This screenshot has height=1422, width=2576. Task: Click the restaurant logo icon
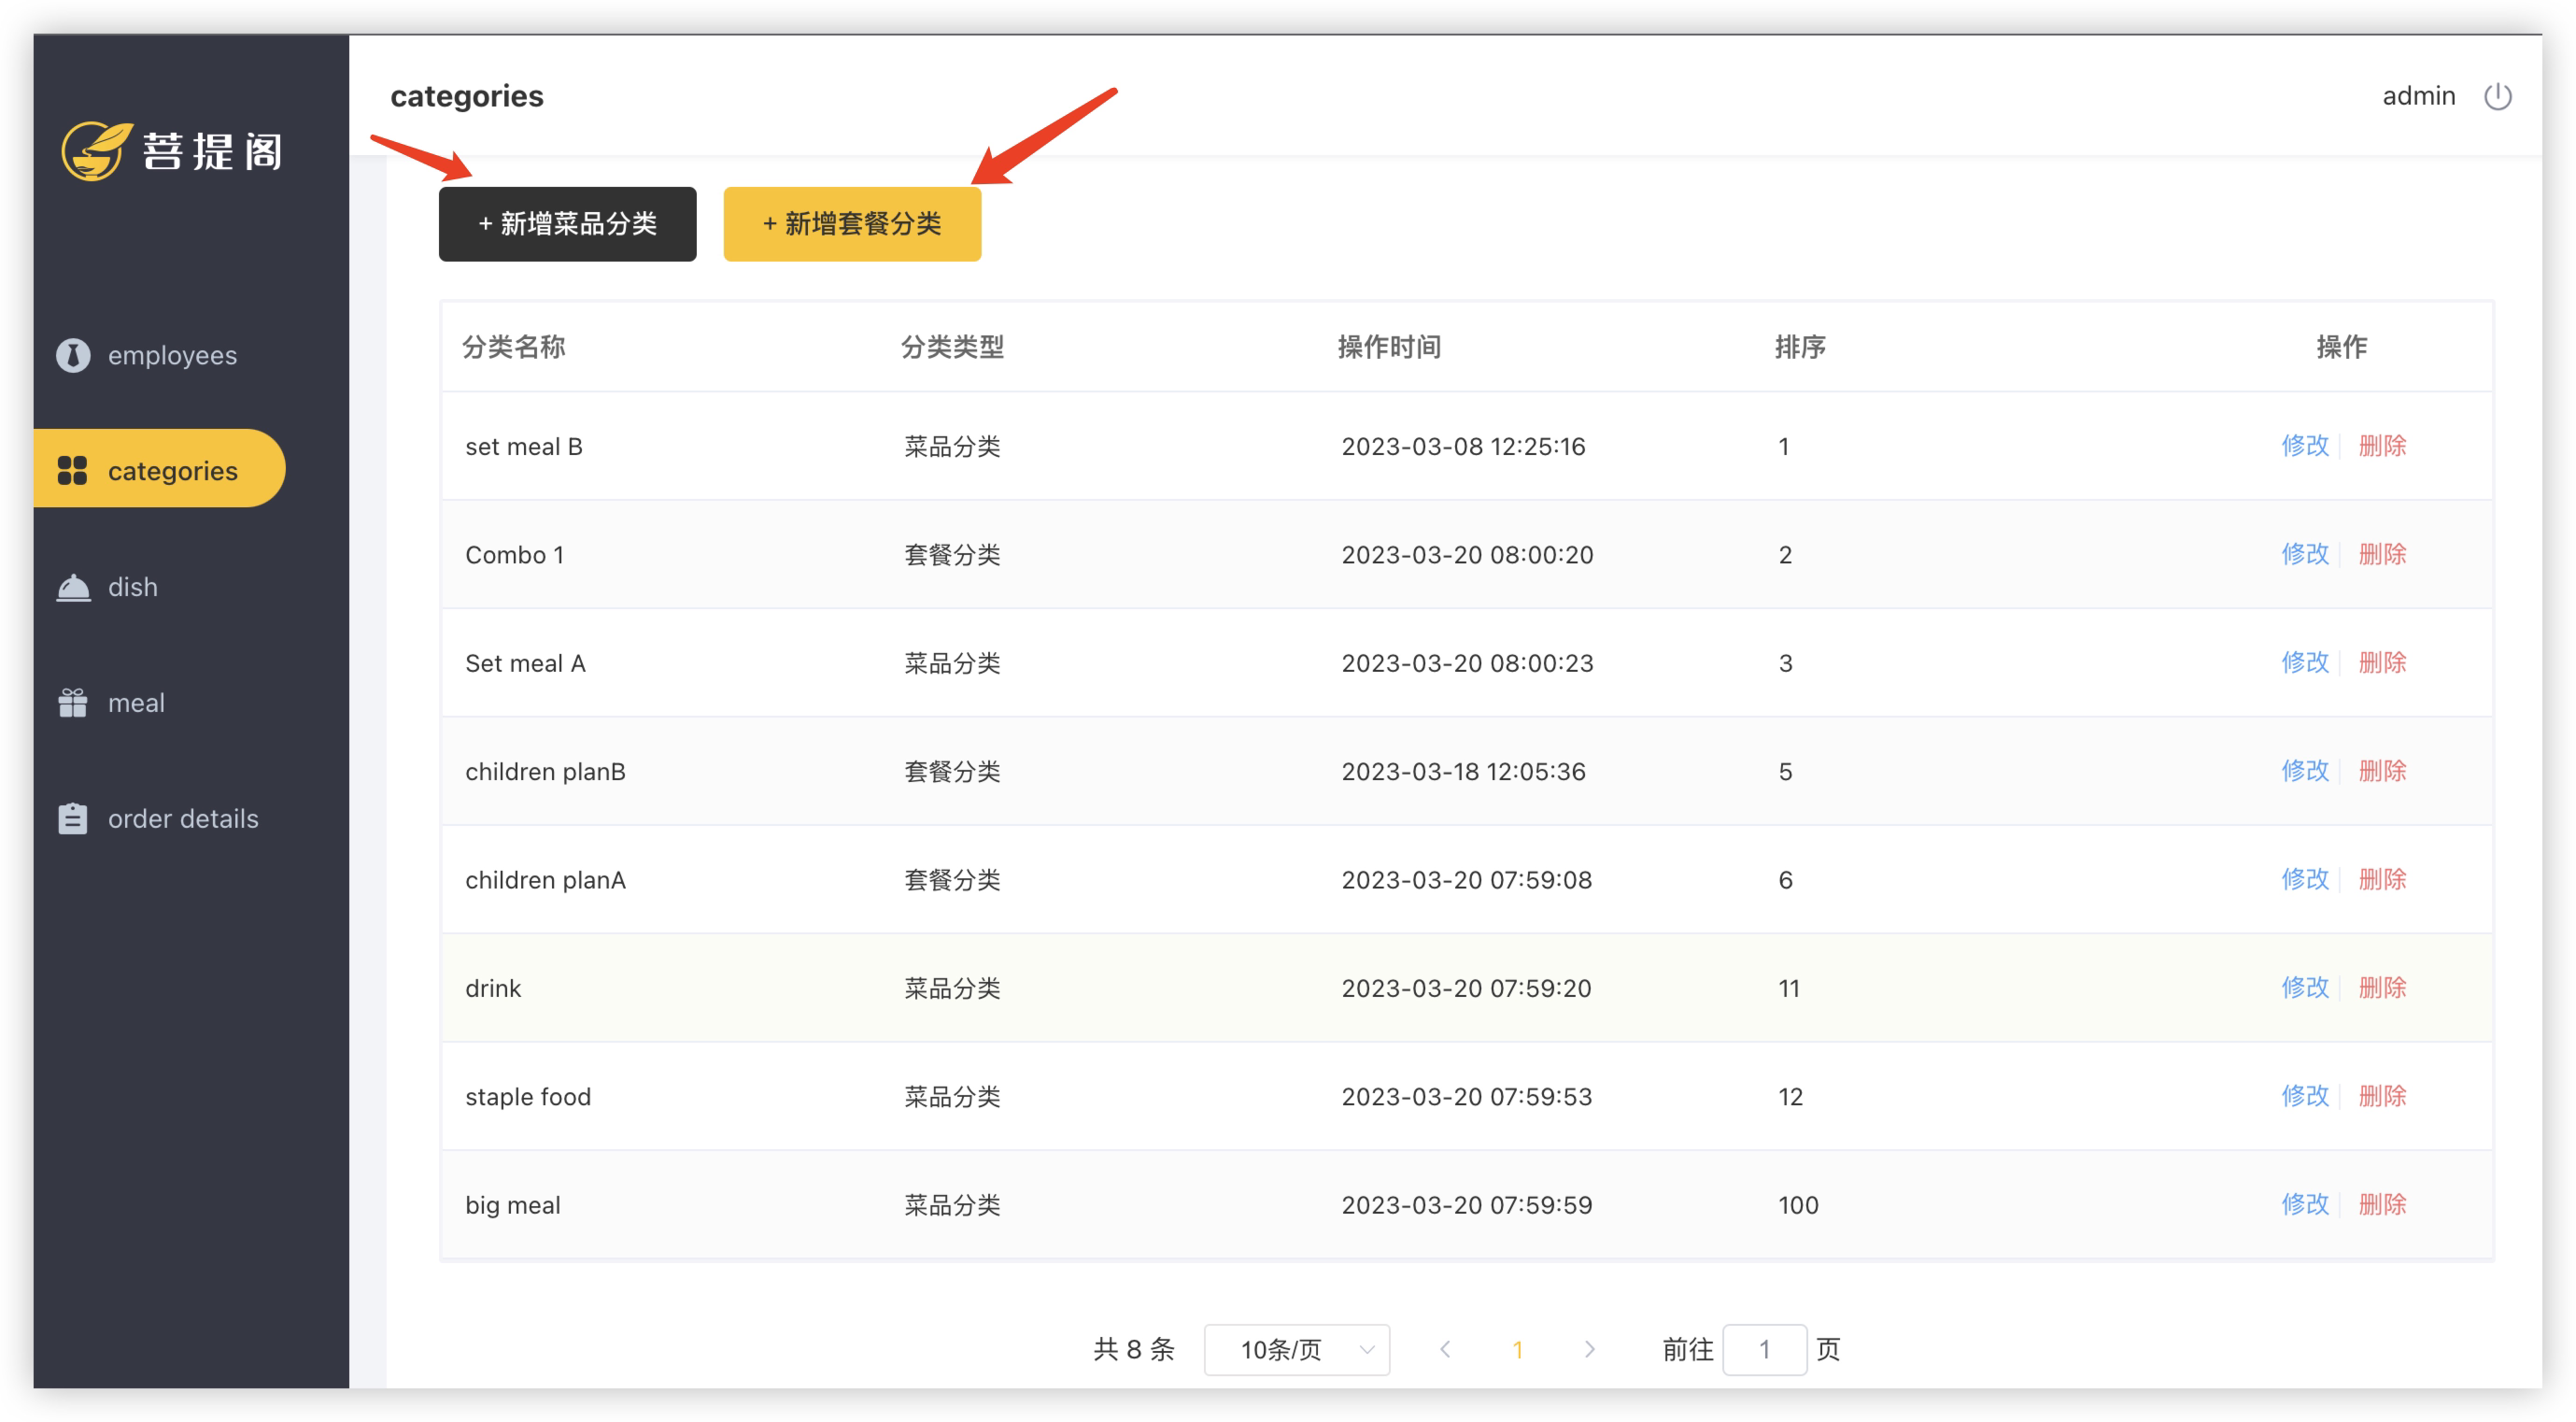[95, 151]
